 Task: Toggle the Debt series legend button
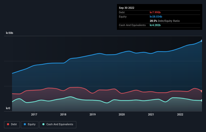click(x=12, y=124)
